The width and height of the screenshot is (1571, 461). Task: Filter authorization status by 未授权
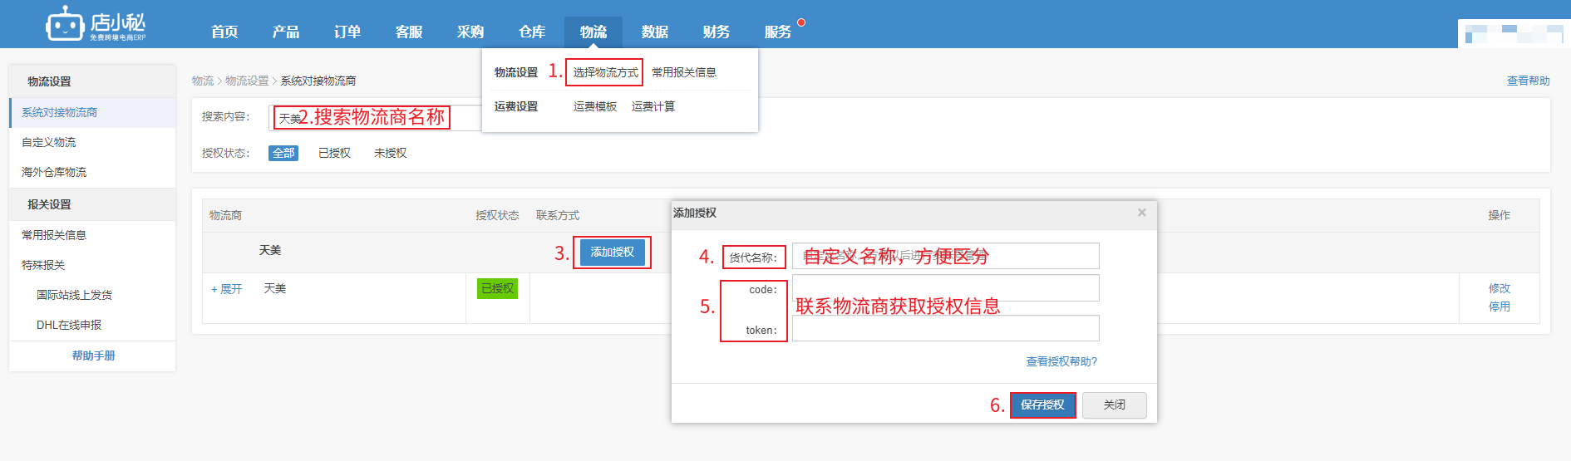(390, 153)
